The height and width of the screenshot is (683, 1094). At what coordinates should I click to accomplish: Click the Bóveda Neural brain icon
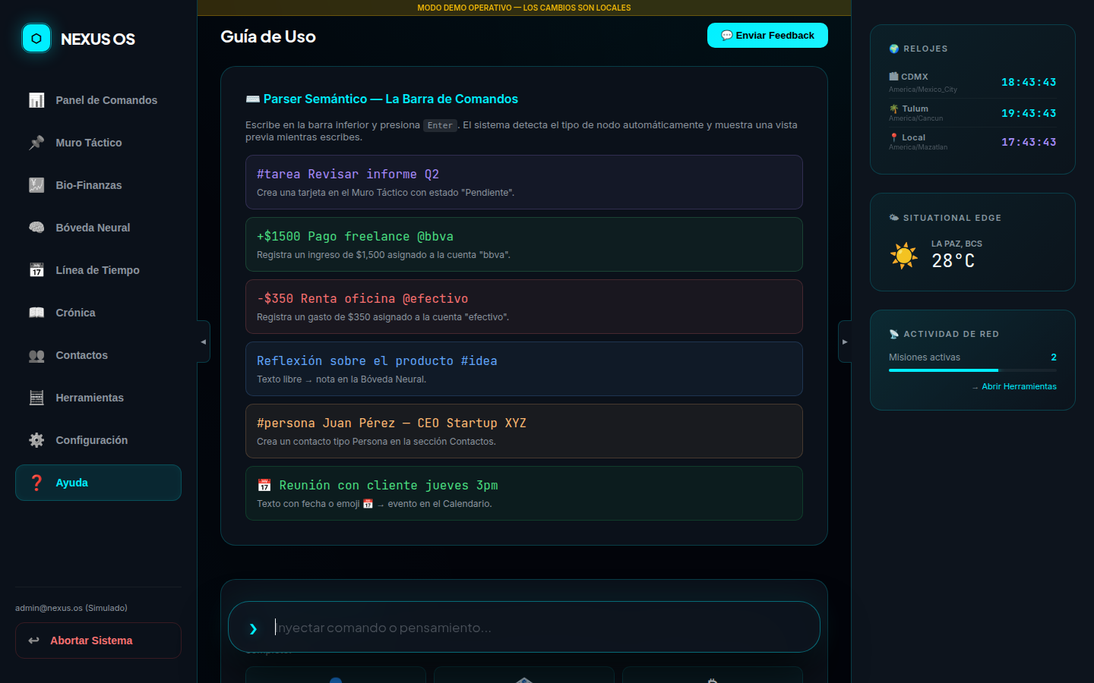click(36, 228)
